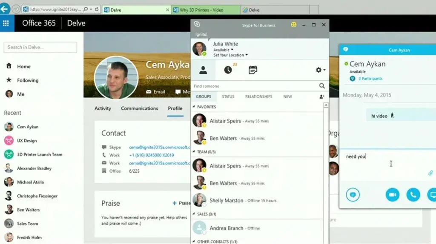Open the Set Your Location dropdown

(230, 55)
